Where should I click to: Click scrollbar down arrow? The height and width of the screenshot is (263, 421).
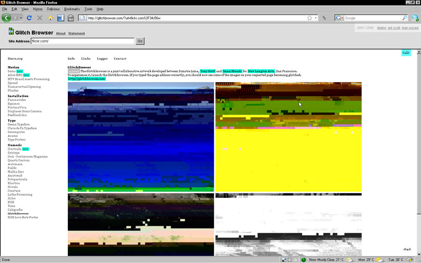coord(418,254)
